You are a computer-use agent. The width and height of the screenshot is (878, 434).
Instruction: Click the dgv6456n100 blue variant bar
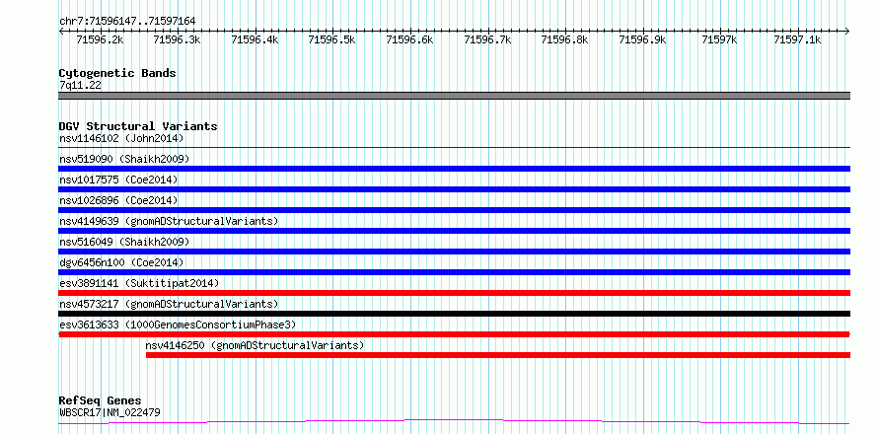coord(454,272)
